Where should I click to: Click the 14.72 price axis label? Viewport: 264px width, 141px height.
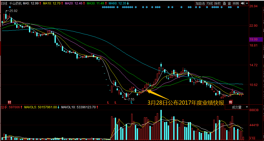click(x=254, y=65)
